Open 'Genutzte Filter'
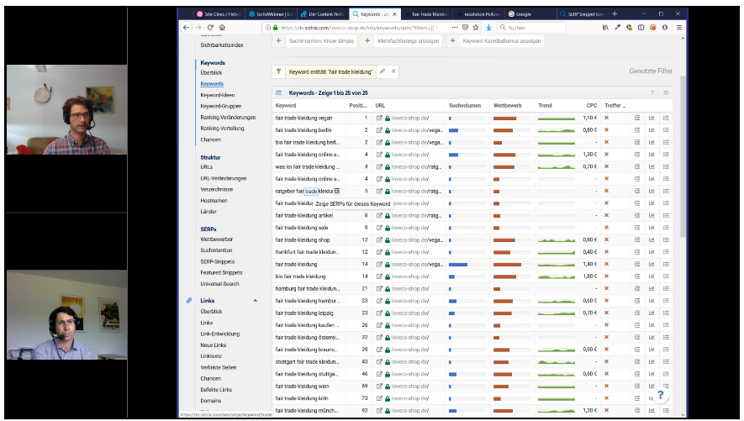 651,71
